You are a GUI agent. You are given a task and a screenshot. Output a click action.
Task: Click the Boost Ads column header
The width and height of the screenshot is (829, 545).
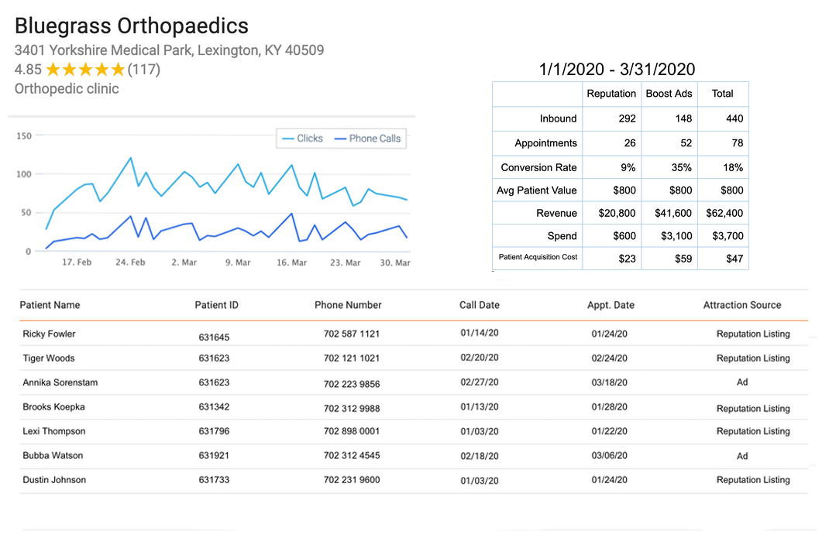tap(669, 94)
